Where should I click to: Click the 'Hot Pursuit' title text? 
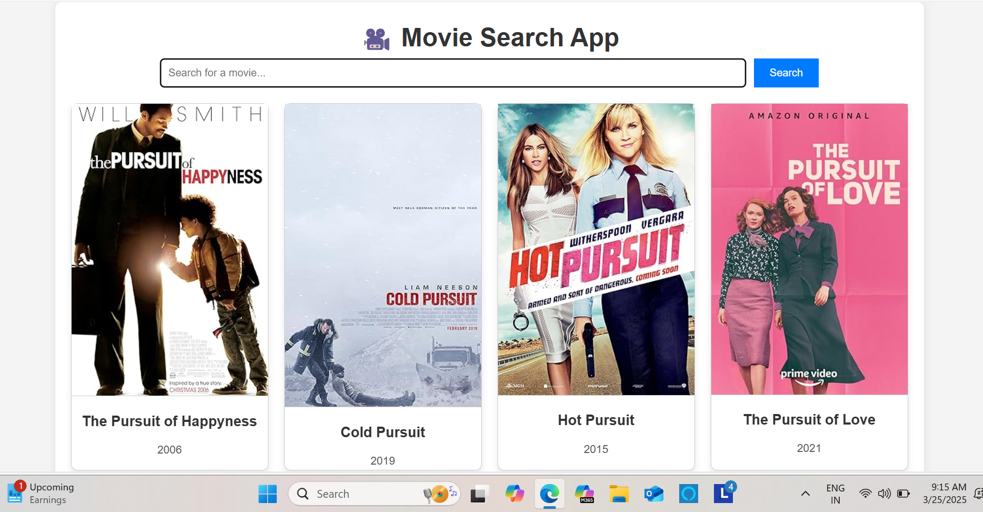[x=596, y=420]
